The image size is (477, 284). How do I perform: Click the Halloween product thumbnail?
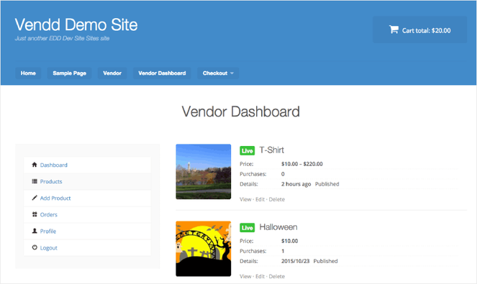pos(203,249)
